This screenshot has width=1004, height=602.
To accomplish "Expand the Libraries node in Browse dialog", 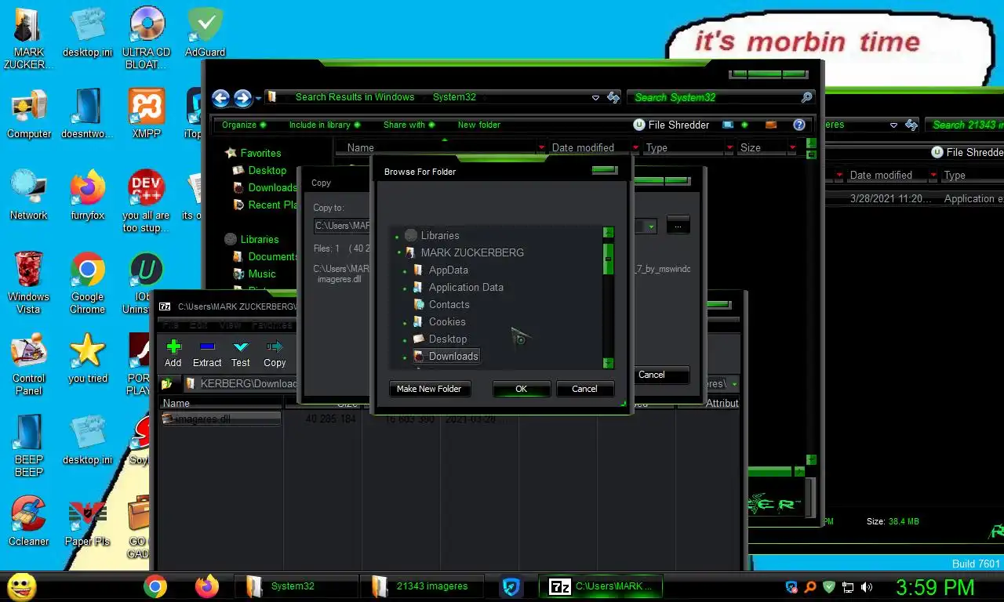I will (x=397, y=236).
